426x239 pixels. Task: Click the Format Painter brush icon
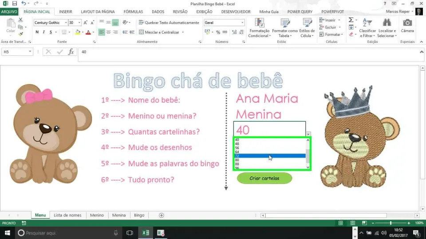21,34
